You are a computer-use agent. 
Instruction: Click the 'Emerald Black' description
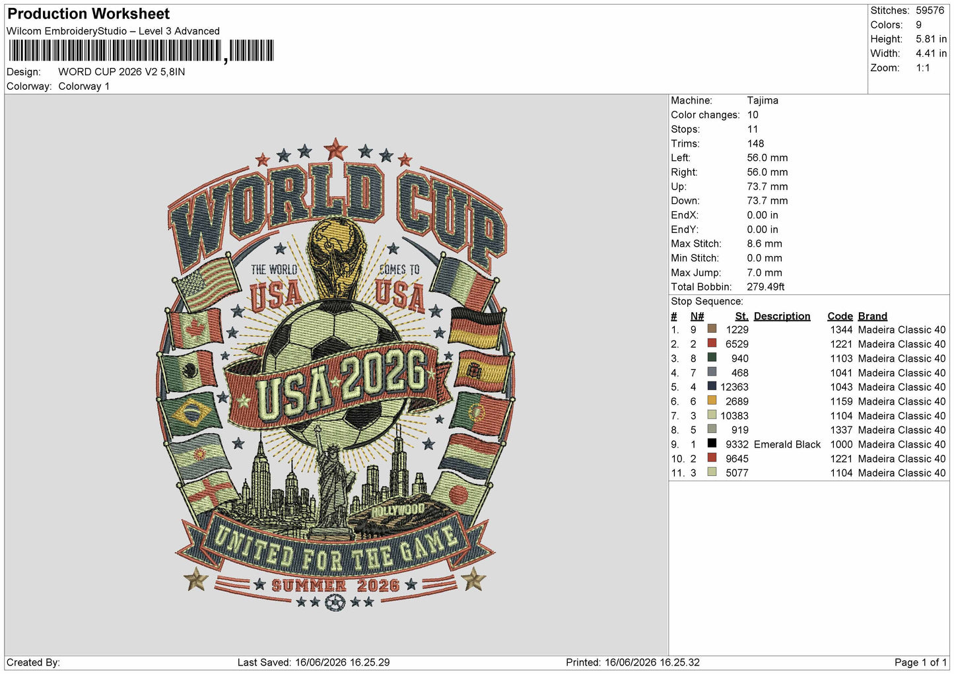pos(787,444)
